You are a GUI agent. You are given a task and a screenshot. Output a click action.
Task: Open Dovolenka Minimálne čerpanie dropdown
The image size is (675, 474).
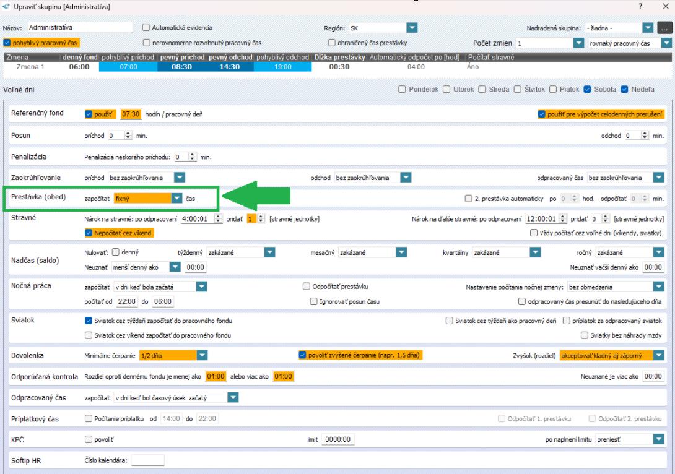tap(201, 355)
